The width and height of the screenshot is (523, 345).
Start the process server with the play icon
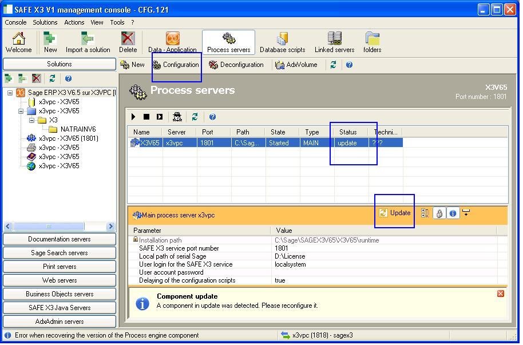[x=133, y=117]
